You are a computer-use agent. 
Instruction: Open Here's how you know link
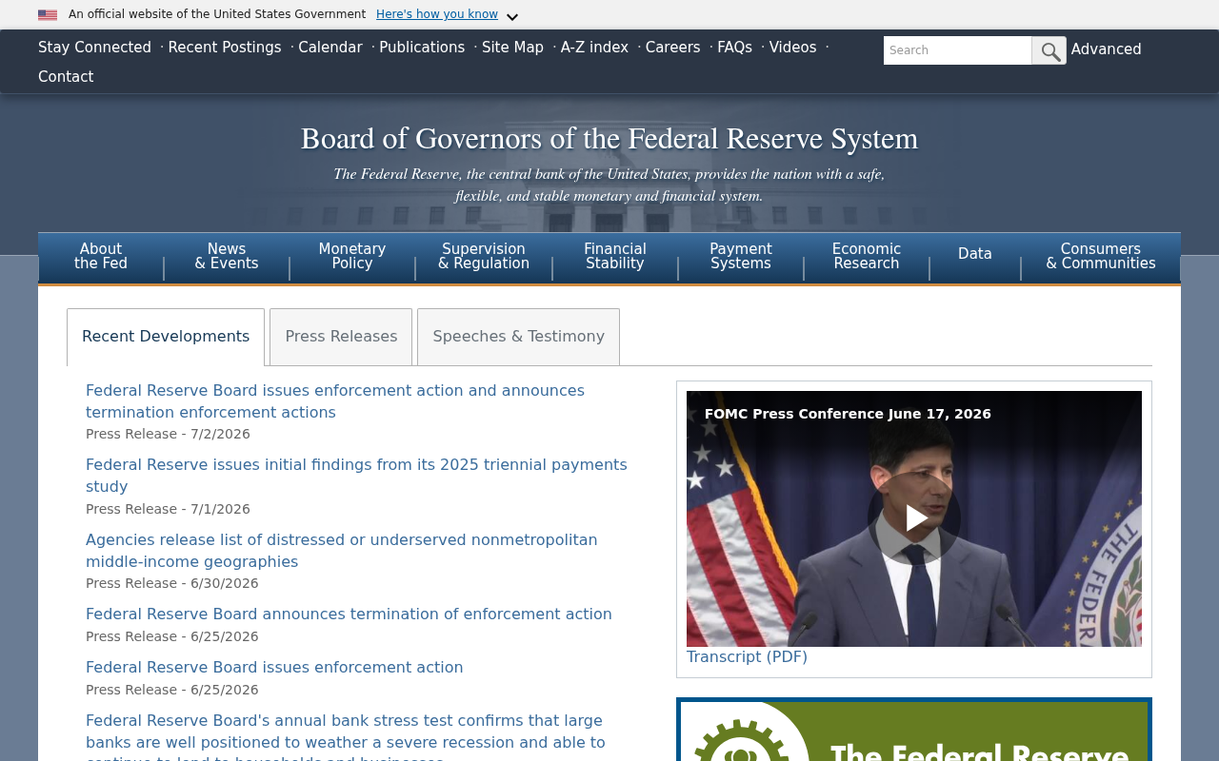[437, 14]
